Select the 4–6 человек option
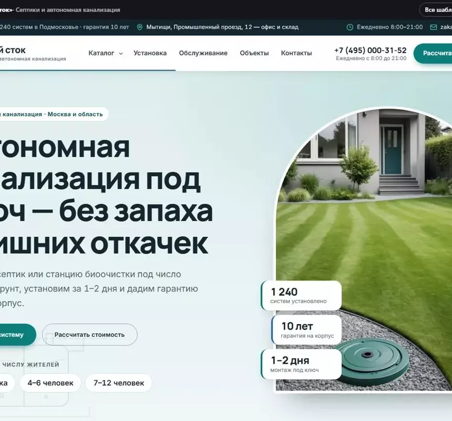This screenshot has height=421, width=452. click(50, 383)
